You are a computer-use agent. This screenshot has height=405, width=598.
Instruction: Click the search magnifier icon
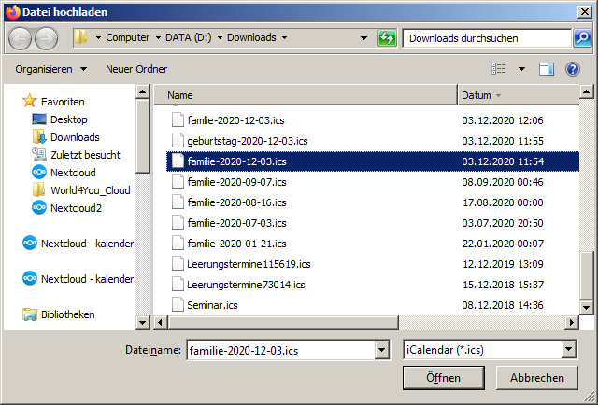tap(582, 38)
